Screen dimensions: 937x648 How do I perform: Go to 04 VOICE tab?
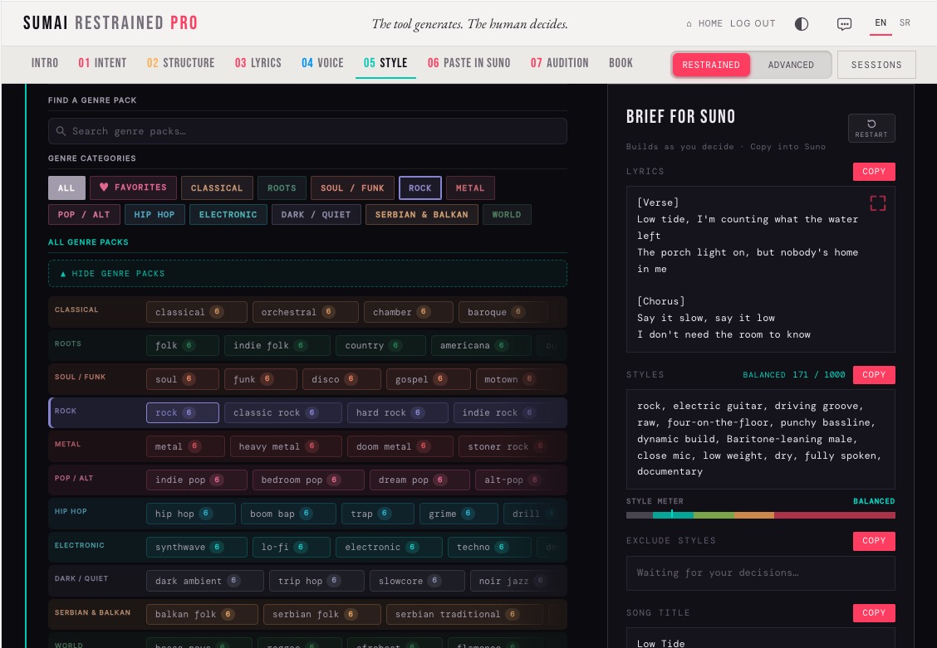322,63
